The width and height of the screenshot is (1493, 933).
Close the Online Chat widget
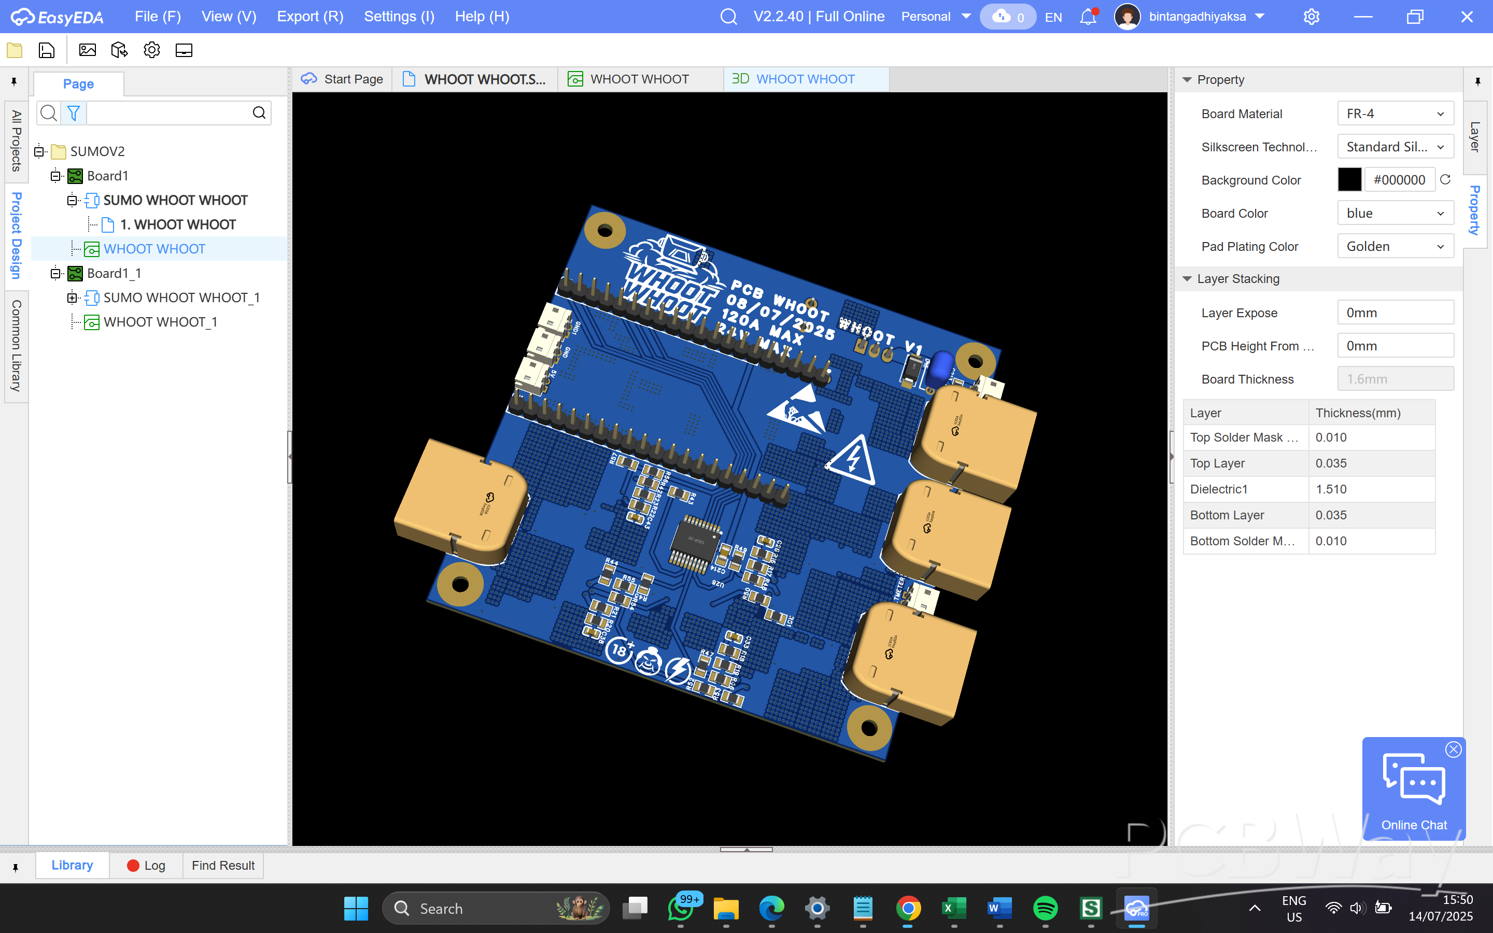tap(1454, 749)
